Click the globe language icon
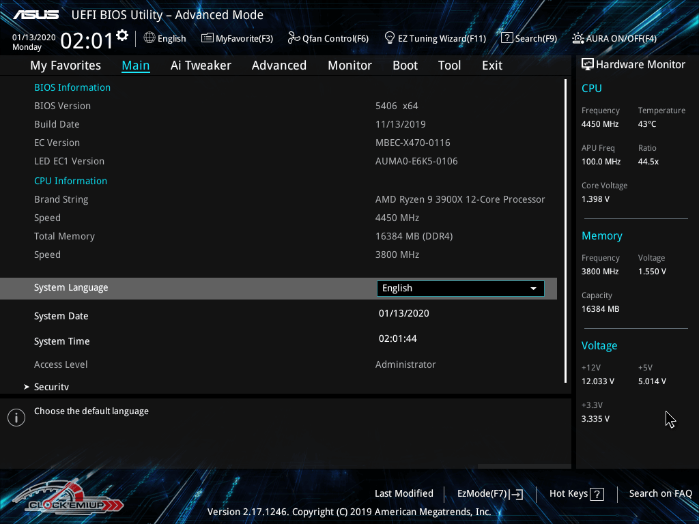The width and height of the screenshot is (699, 524). click(149, 38)
